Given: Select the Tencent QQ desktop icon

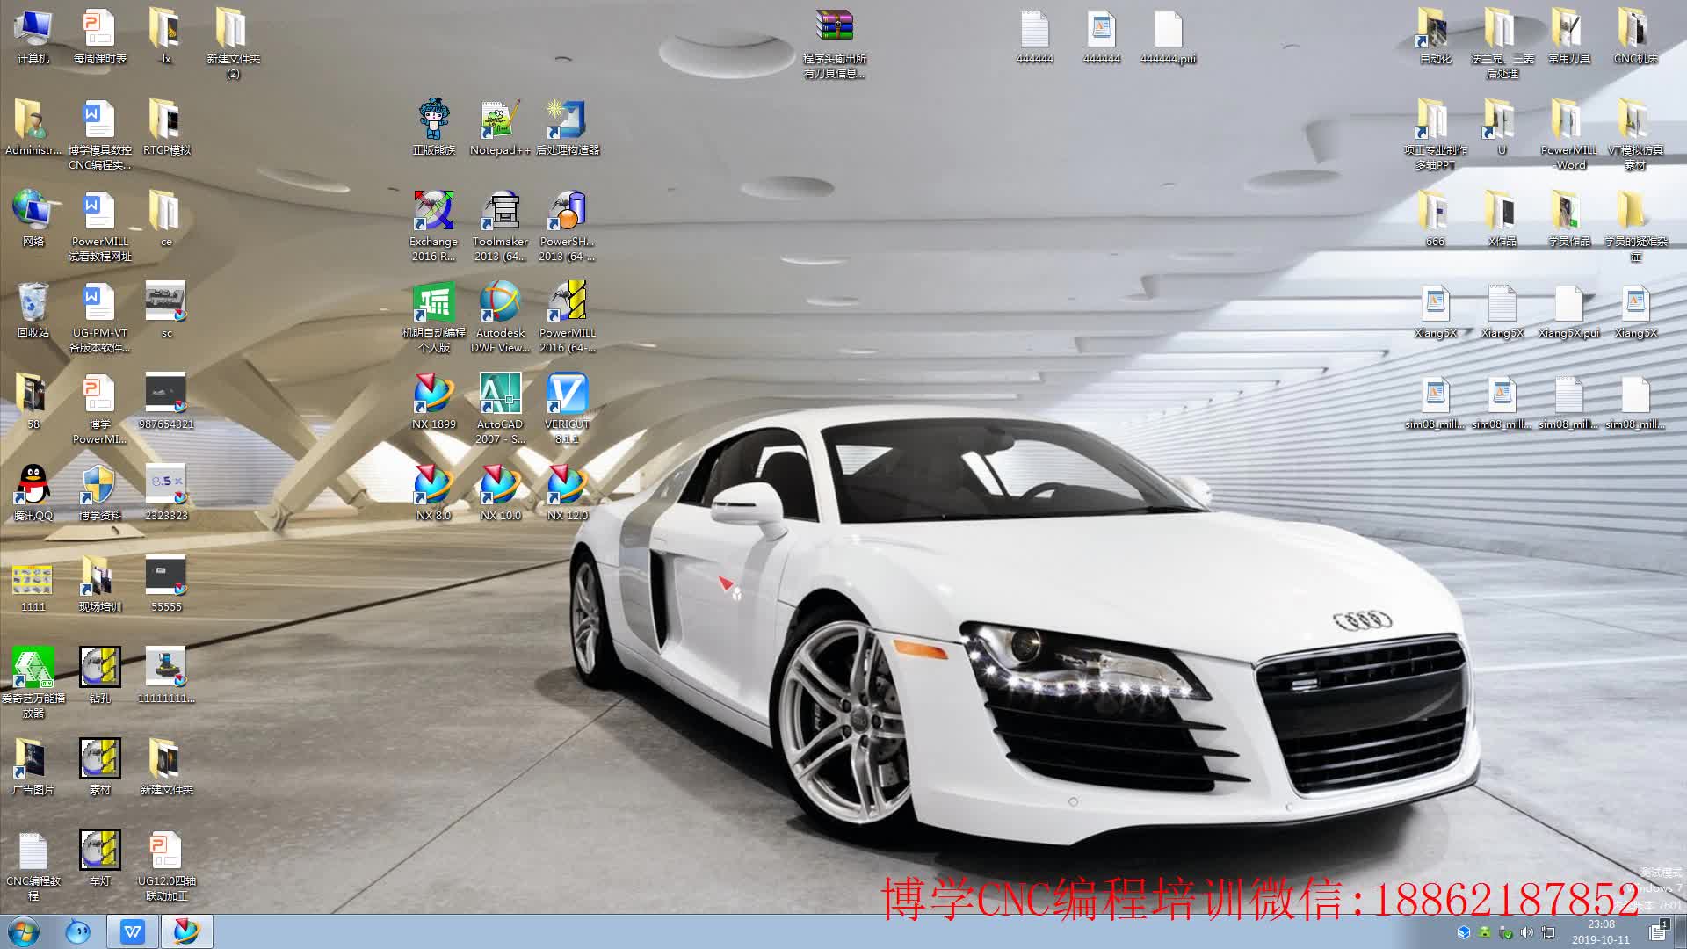Looking at the screenshot, I should (33, 484).
